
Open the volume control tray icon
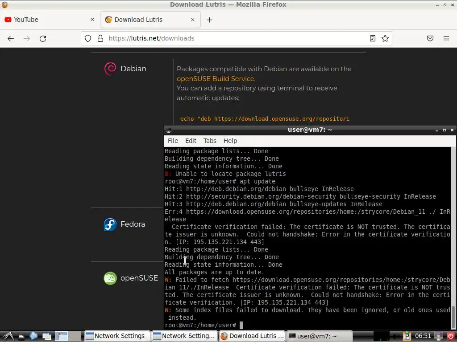(x=395, y=337)
